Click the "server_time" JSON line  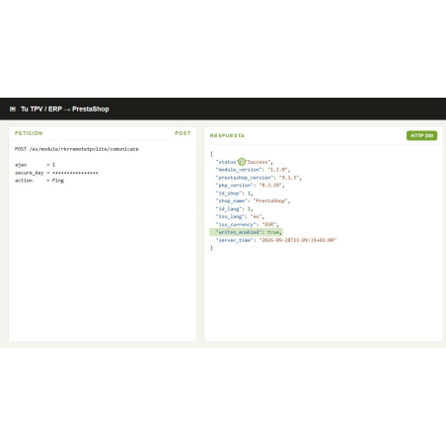coord(276,240)
